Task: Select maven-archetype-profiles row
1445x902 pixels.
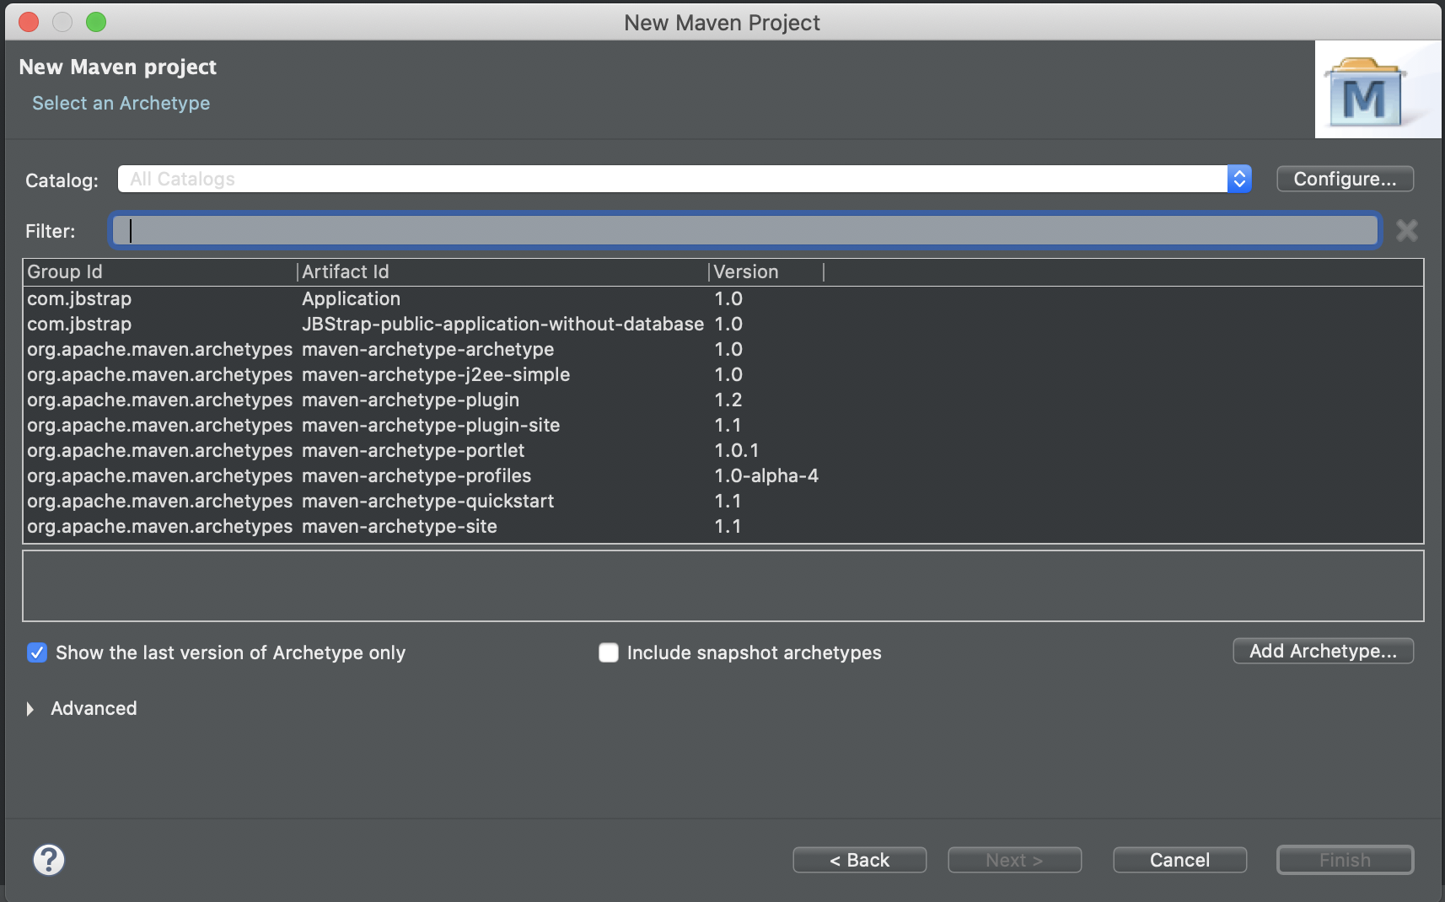Action: coord(722,475)
